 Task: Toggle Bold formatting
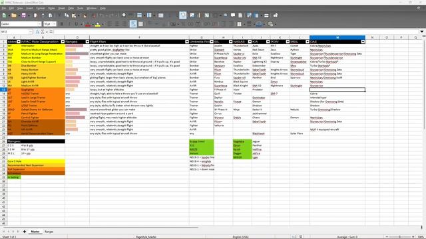click(62, 24)
